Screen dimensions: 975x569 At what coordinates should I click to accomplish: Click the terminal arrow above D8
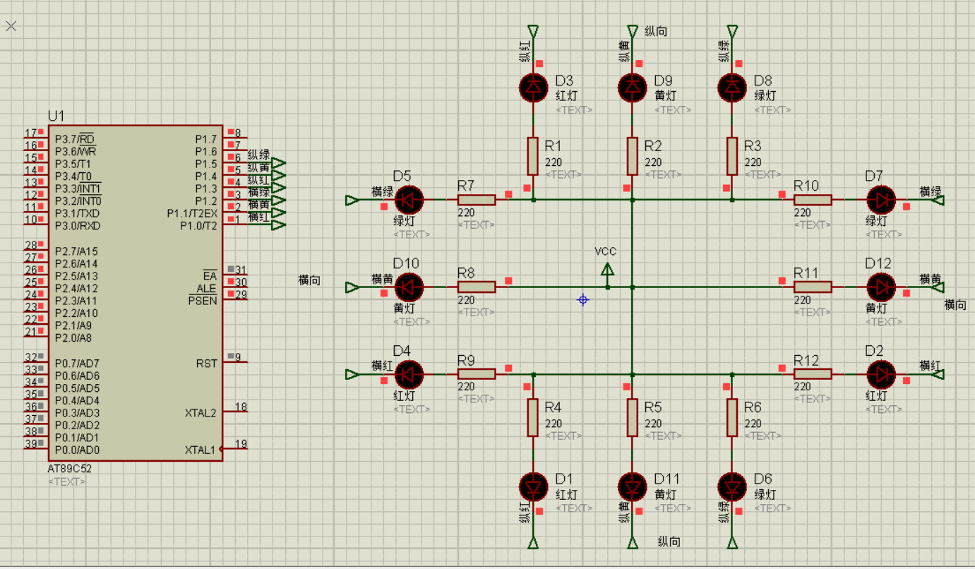pos(732,31)
